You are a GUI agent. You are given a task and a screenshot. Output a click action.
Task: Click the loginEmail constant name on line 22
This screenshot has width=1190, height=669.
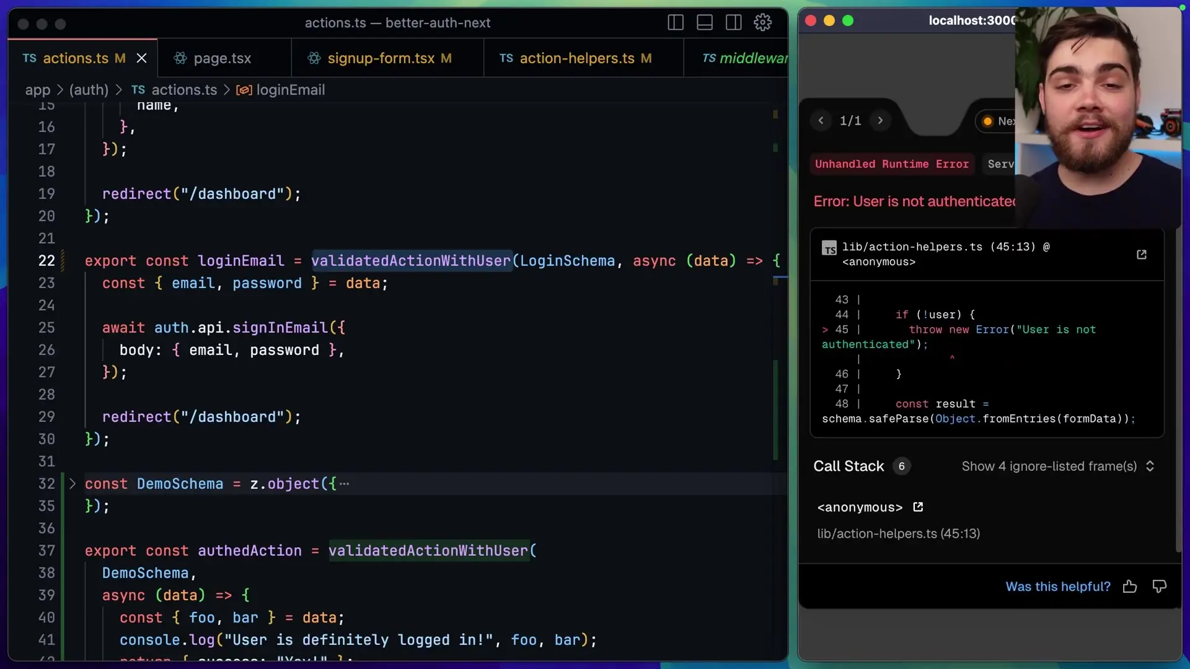241,261
